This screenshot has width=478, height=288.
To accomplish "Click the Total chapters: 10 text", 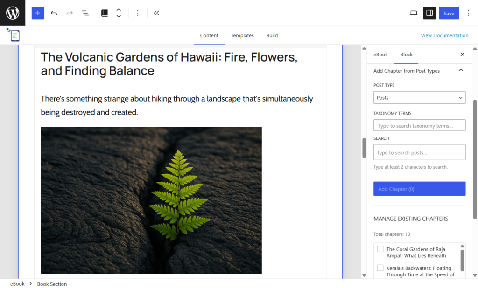I will [x=392, y=234].
